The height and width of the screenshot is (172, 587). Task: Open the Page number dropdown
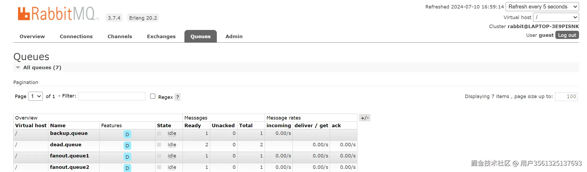pos(35,96)
